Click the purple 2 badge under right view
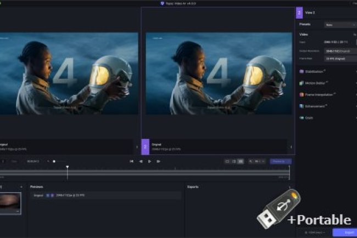Image resolution: width=357 pixels, height=238 pixels. point(145,147)
